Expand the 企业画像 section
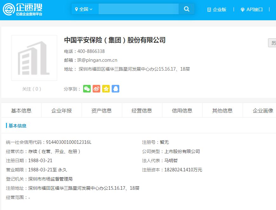This screenshot has height=210, width=276. point(262,110)
